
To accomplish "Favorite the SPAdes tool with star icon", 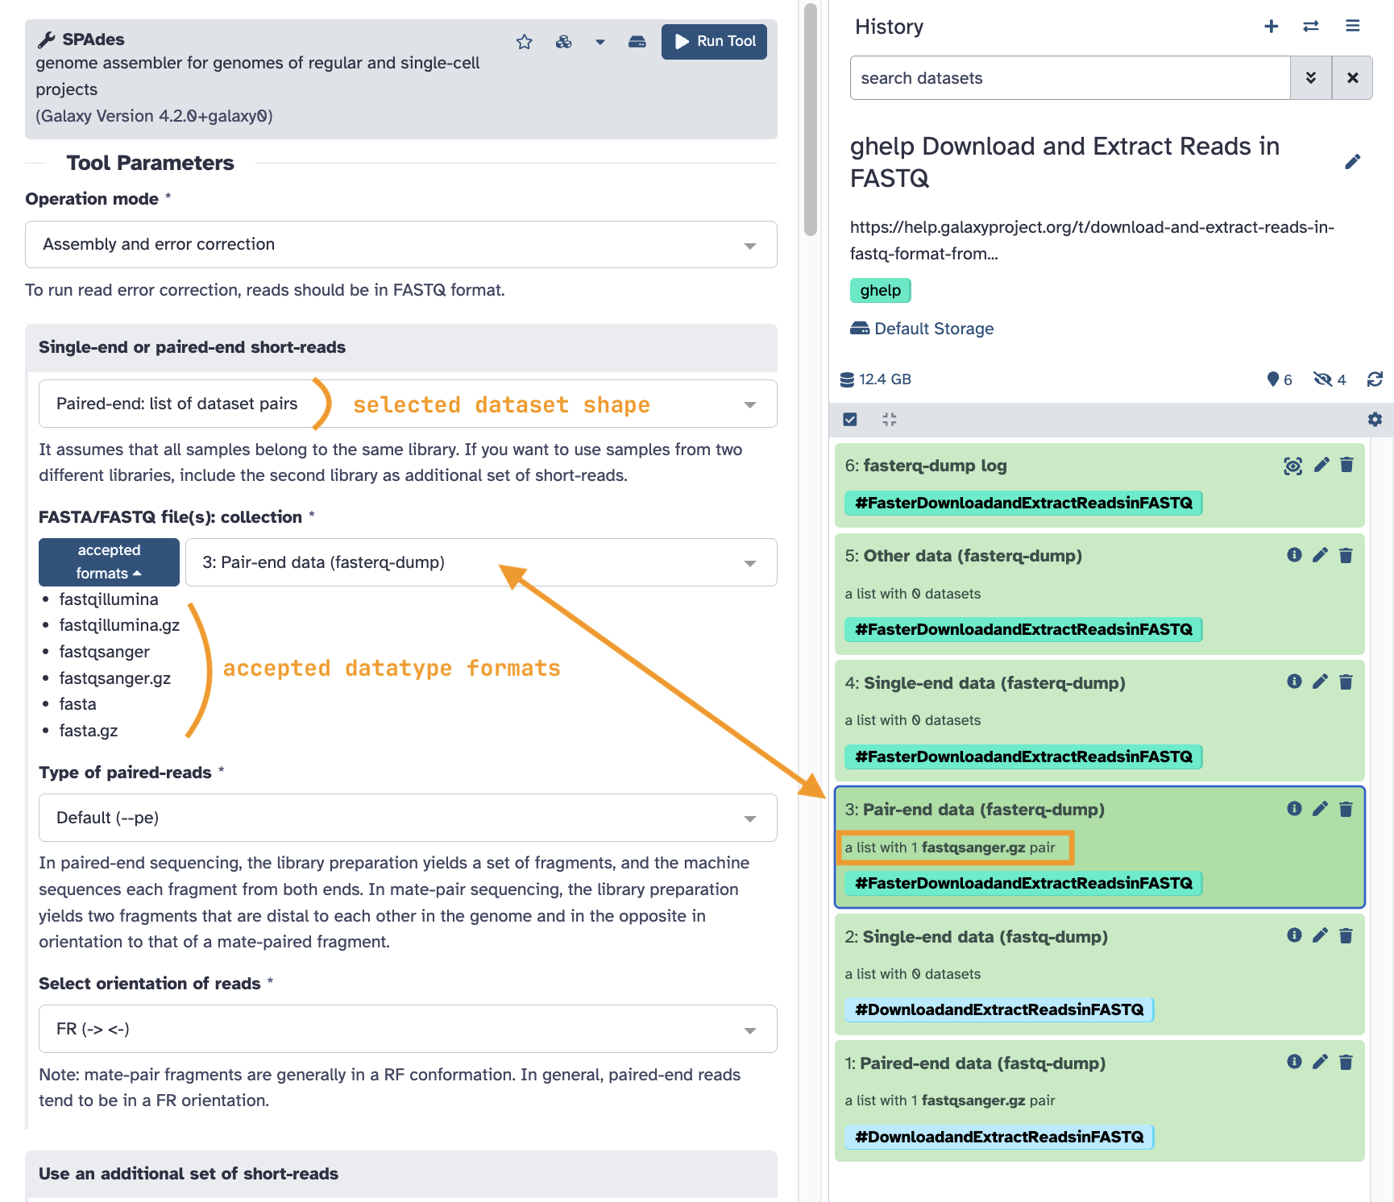I will (x=525, y=42).
